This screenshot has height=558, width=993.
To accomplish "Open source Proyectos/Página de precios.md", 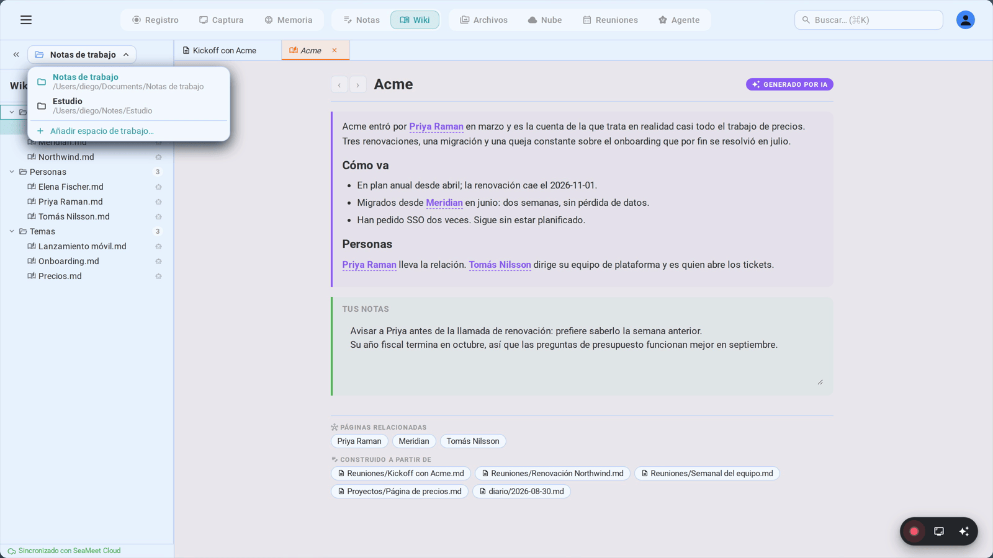I will (400, 492).
